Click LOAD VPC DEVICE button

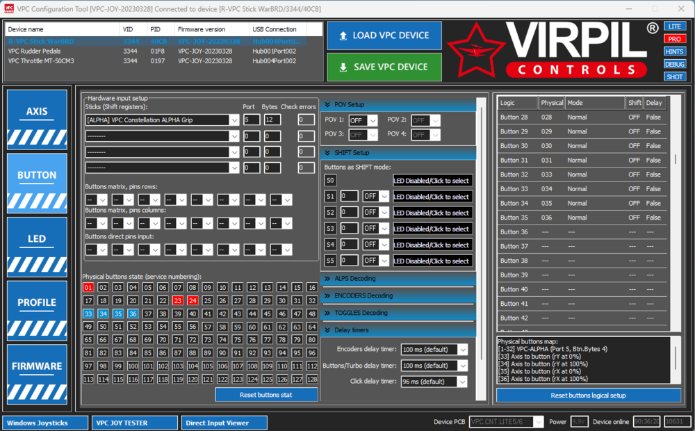tap(384, 35)
